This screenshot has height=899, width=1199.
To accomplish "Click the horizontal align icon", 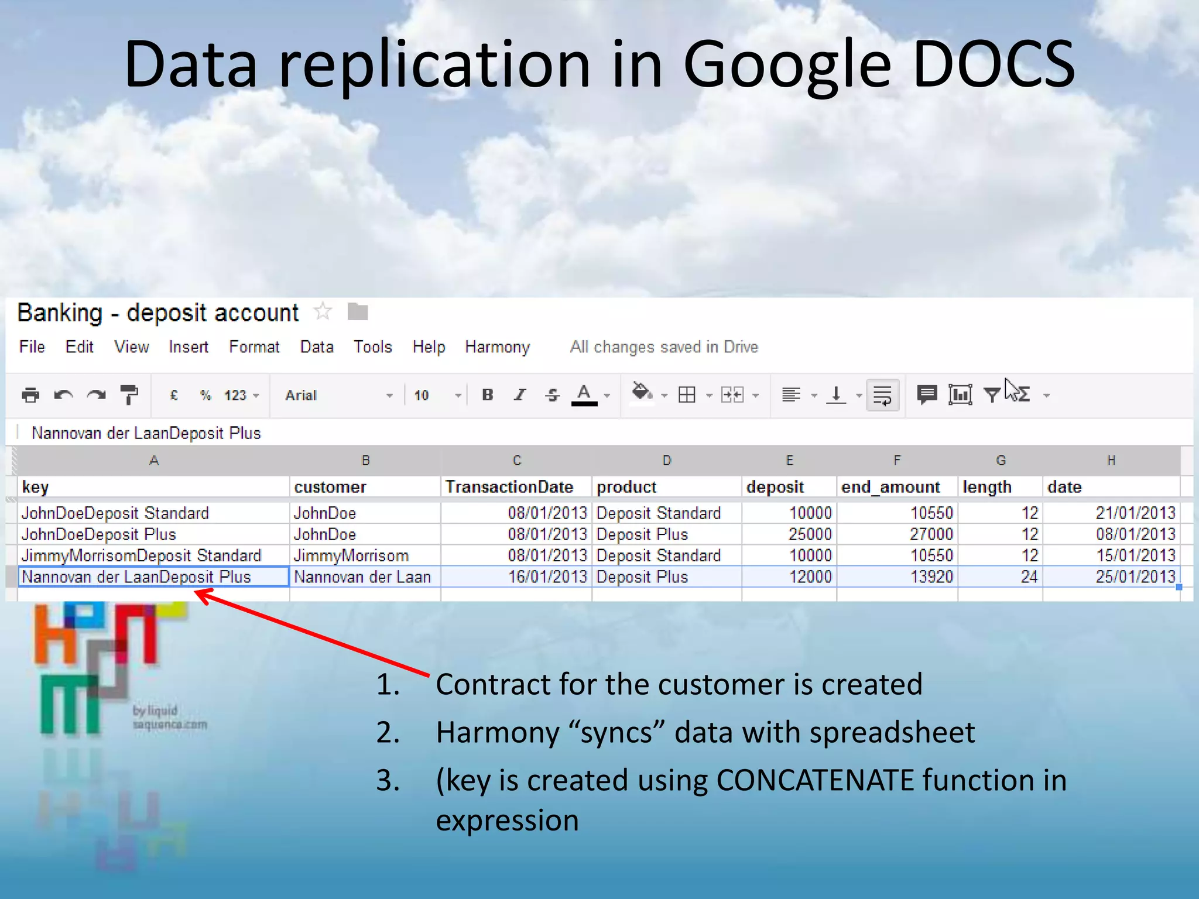I will 791,395.
